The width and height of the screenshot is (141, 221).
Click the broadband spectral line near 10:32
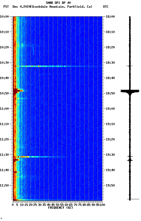click(x=57, y=66)
